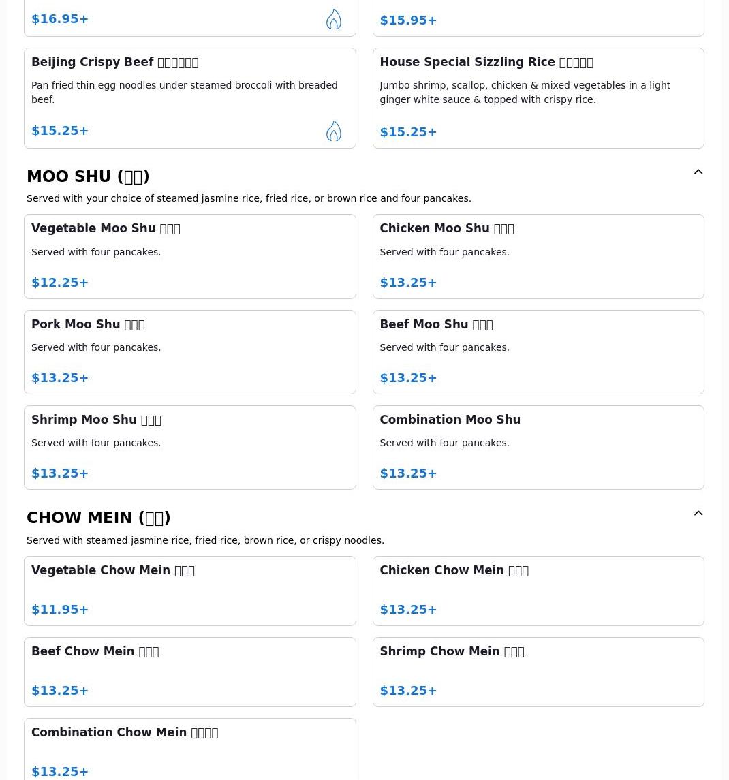Open the Beef Moo Shu card

click(x=538, y=352)
